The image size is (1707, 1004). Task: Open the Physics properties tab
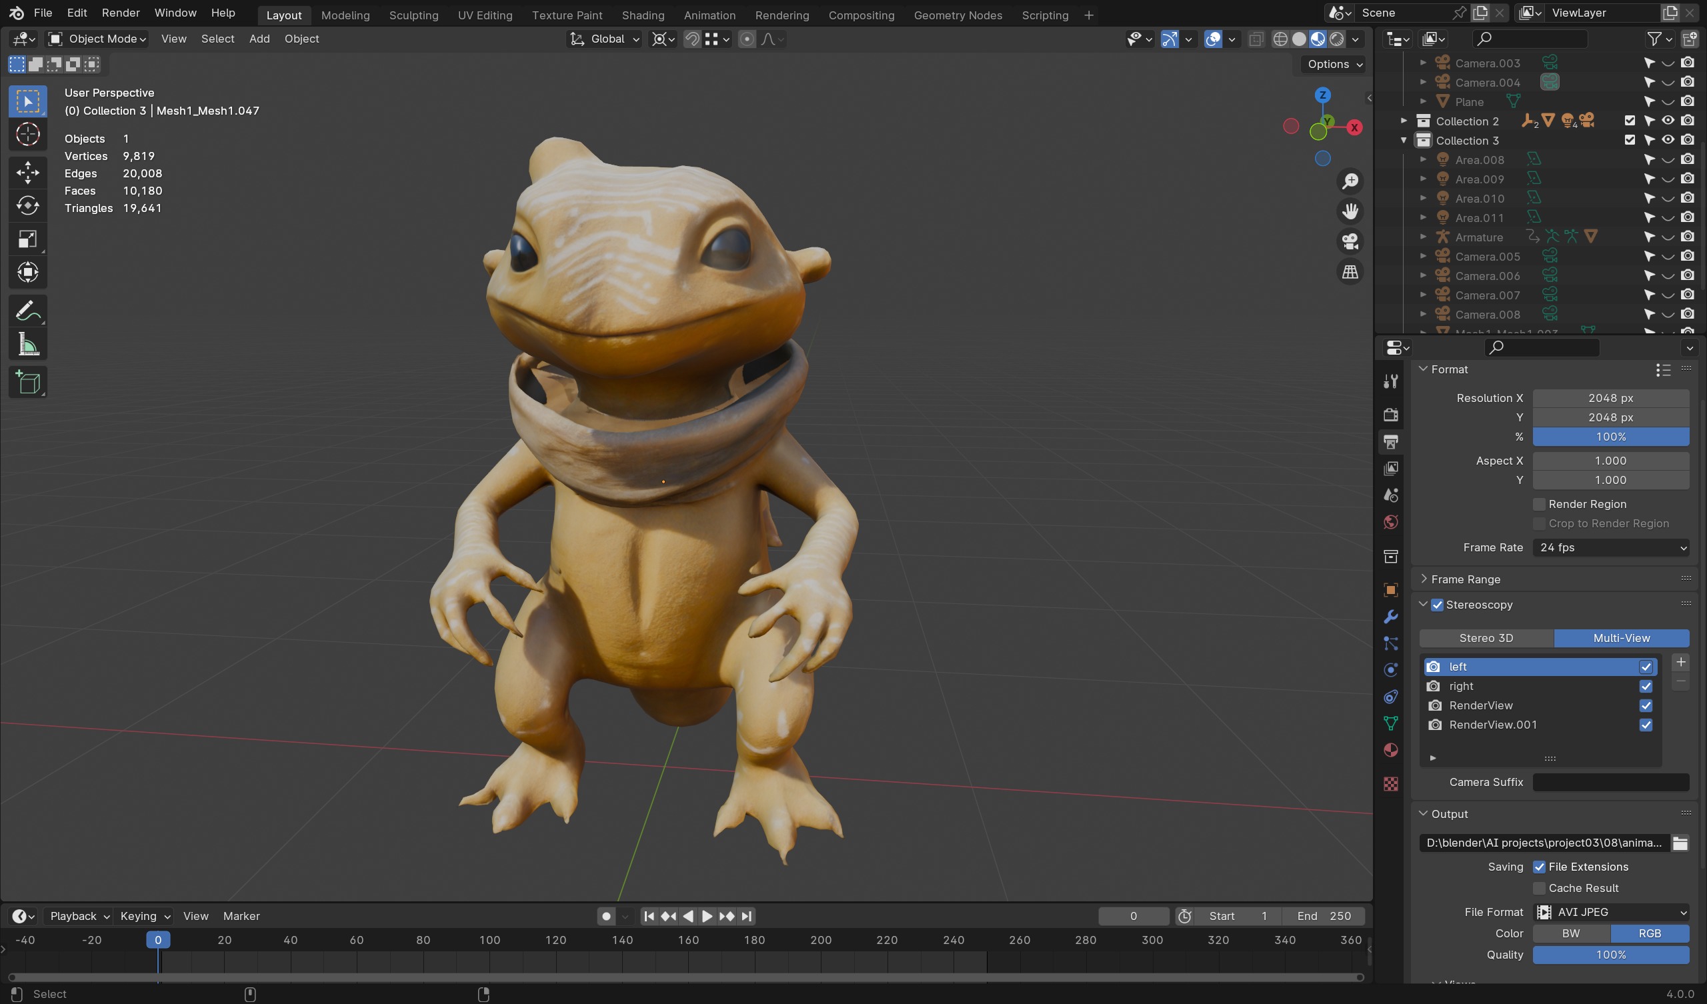(1391, 670)
